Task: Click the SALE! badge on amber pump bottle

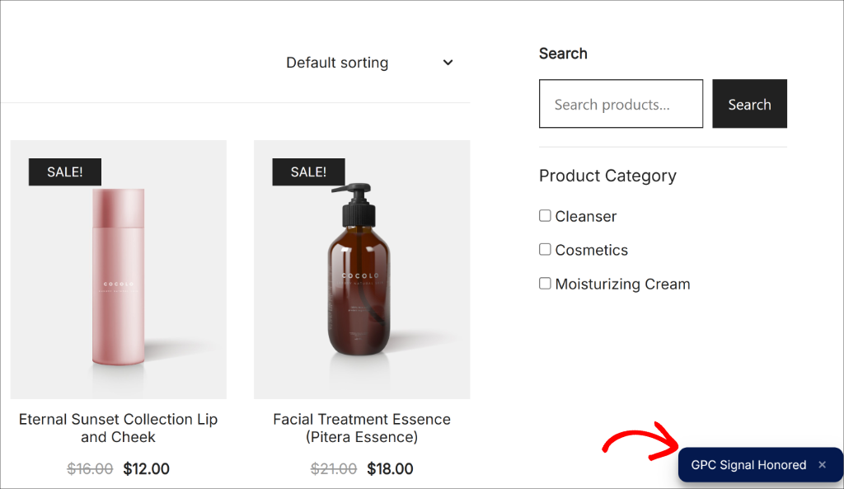Action: 308,172
